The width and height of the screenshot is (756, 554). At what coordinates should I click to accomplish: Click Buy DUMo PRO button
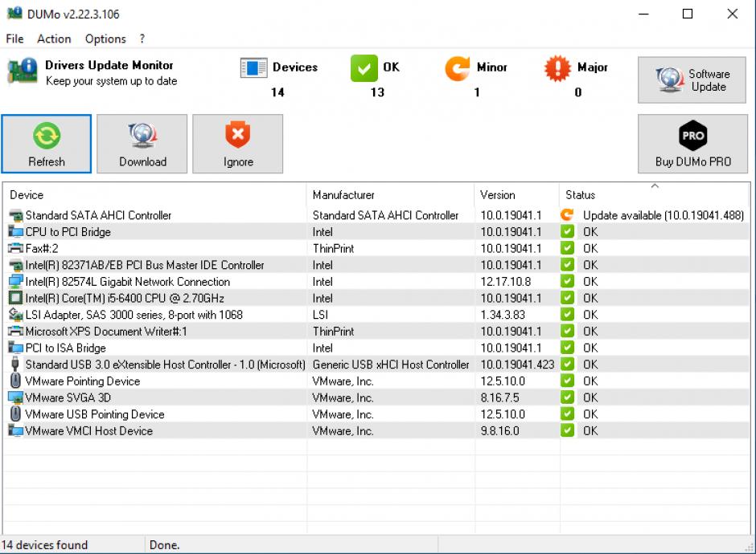pos(692,144)
